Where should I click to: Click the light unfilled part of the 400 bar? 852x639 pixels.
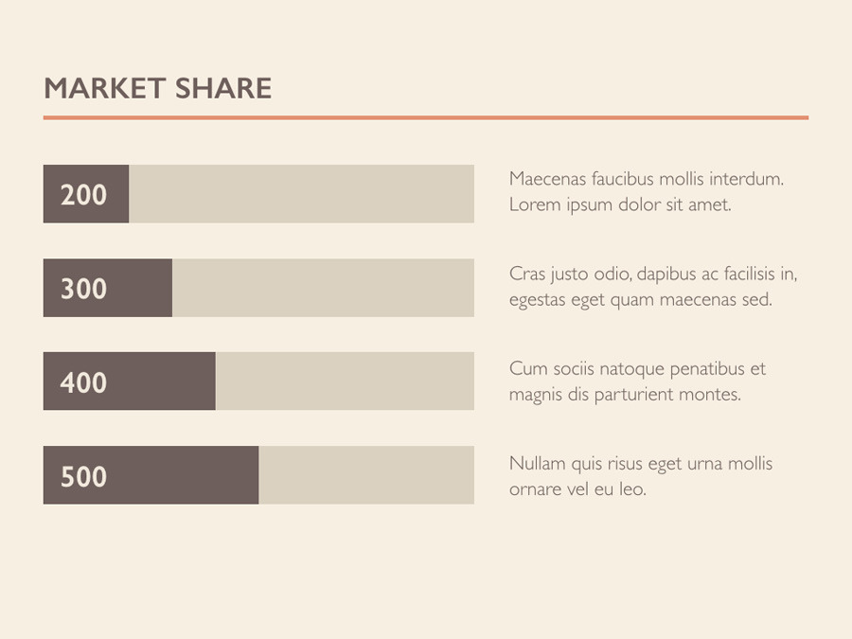click(345, 382)
